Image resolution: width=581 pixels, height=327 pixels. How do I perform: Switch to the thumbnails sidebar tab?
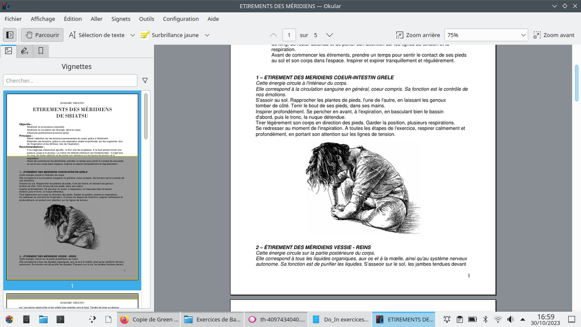pos(9,51)
